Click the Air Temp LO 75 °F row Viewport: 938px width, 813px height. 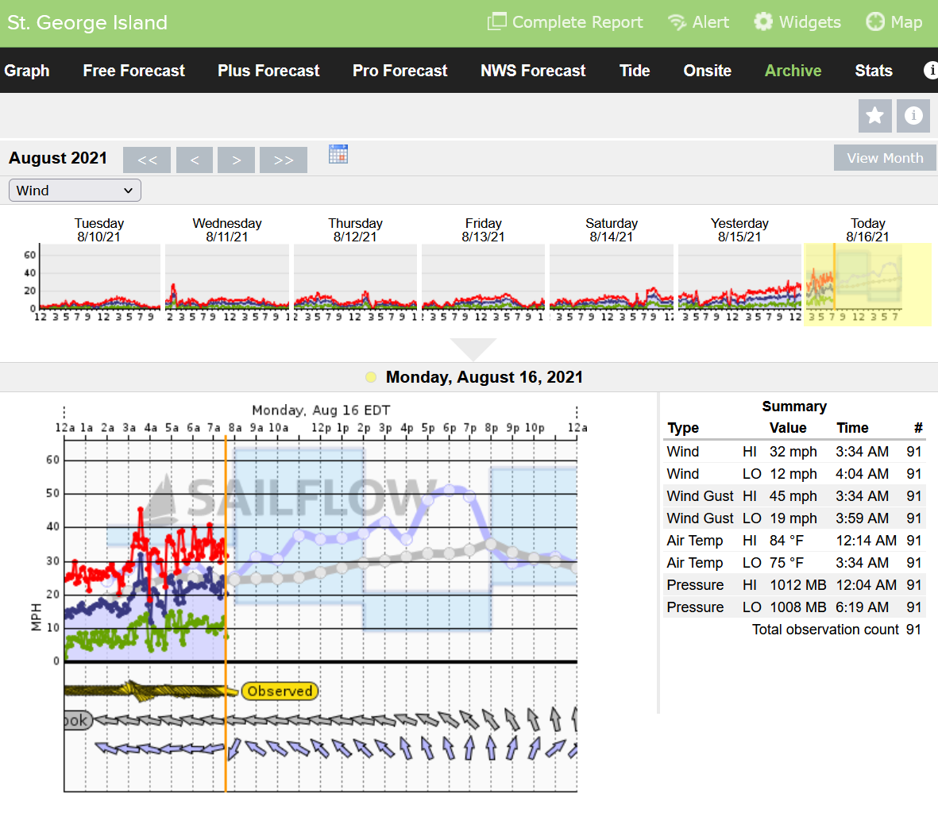click(793, 563)
